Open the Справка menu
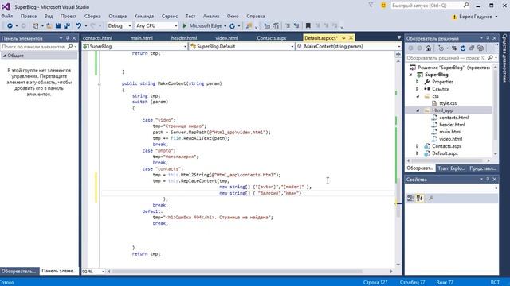 point(256,16)
